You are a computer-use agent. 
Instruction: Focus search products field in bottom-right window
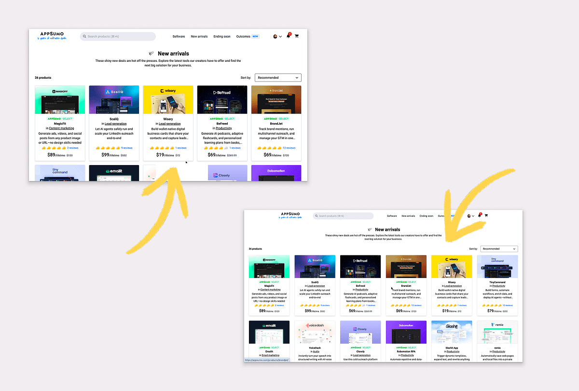coord(344,216)
